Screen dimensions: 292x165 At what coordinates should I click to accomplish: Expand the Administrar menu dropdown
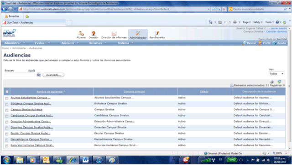15,43
